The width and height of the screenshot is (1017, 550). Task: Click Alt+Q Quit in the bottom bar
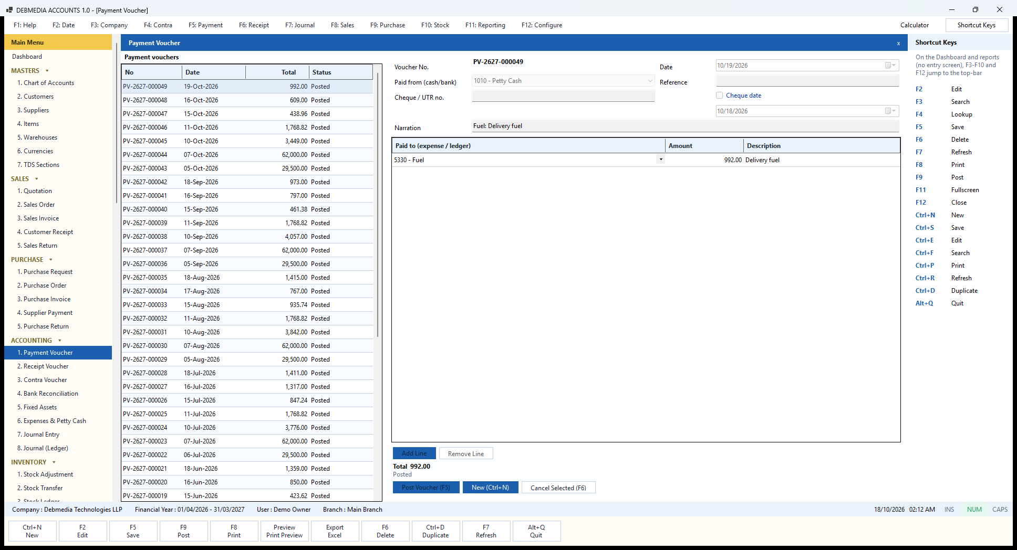[x=536, y=531]
